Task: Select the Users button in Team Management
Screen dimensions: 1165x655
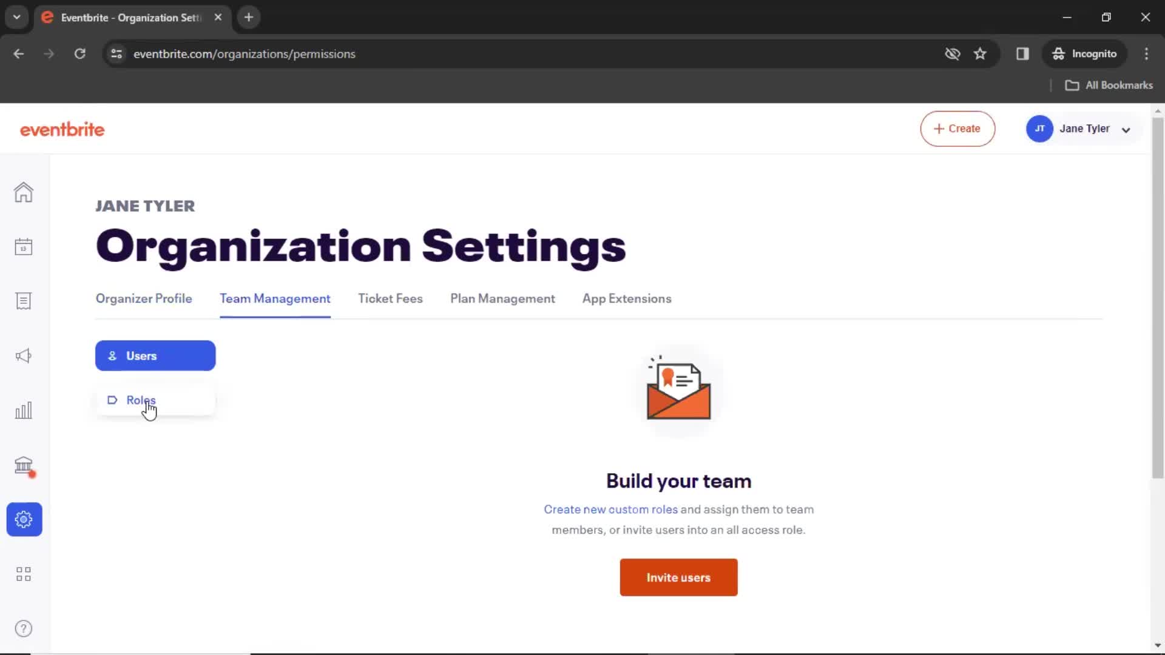Action: (155, 355)
